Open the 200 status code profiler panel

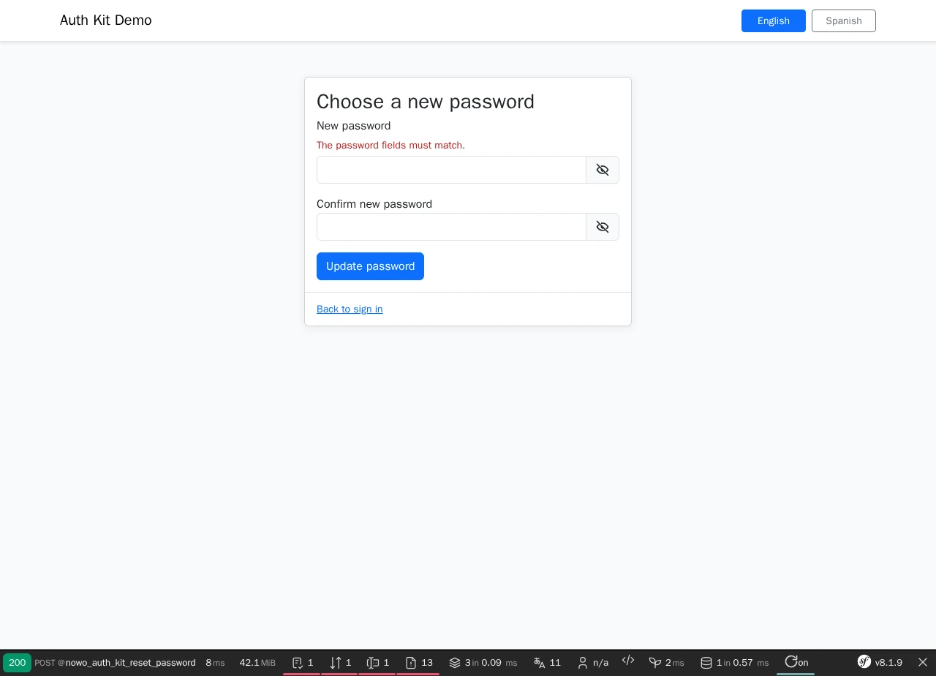(x=17, y=663)
